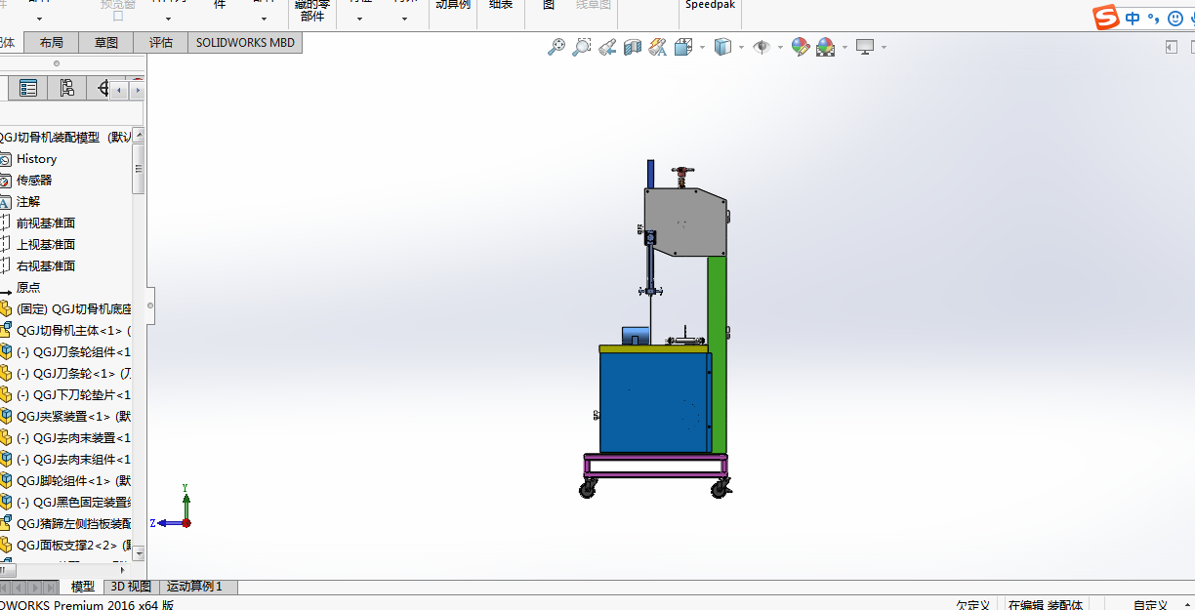The height and width of the screenshot is (610, 1195).
Task: Click the Hide/Show Items eye icon
Action: [762, 46]
